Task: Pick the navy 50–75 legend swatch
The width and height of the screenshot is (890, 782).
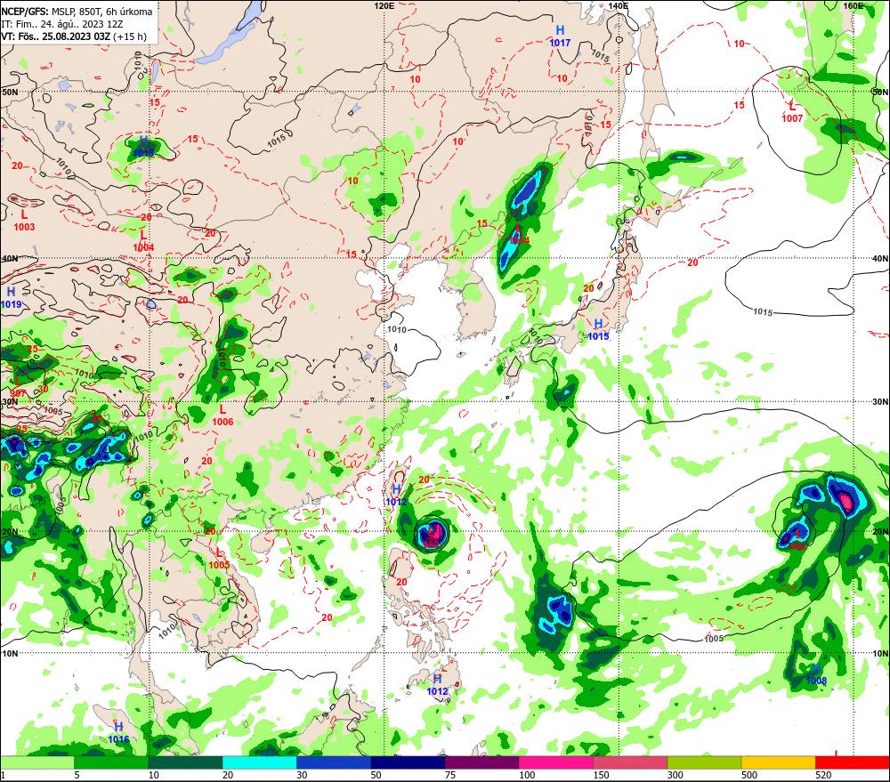Action: 409,762
